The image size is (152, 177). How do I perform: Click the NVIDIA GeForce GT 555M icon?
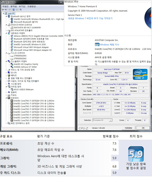12,67
